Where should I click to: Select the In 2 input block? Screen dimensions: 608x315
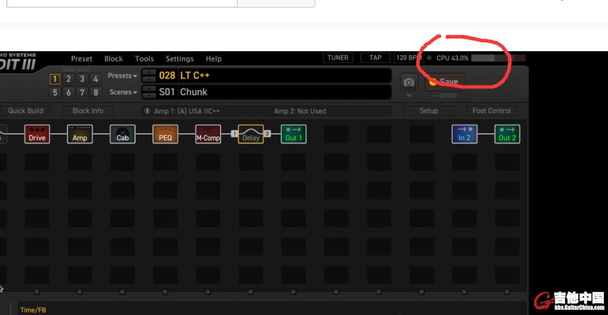point(464,134)
